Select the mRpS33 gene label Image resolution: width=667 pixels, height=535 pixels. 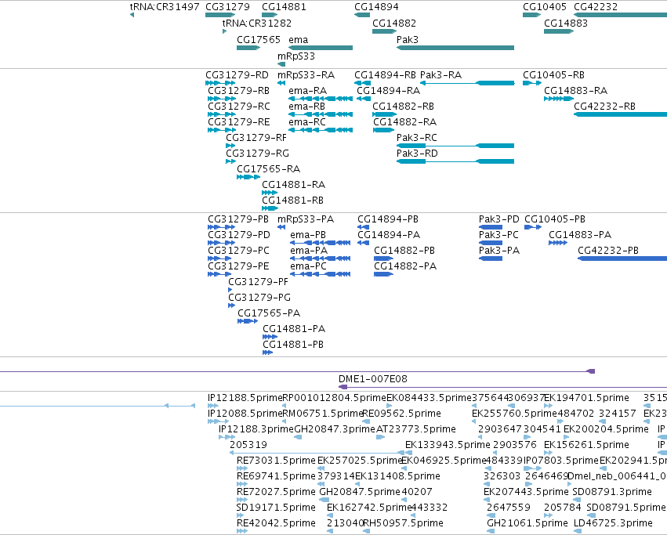(x=296, y=56)
